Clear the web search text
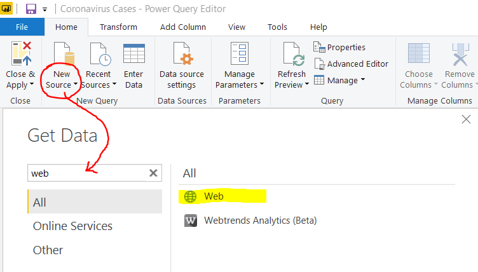Image resolution: width=478 pixels, height=272 pixels. click(x=153, y=173)
